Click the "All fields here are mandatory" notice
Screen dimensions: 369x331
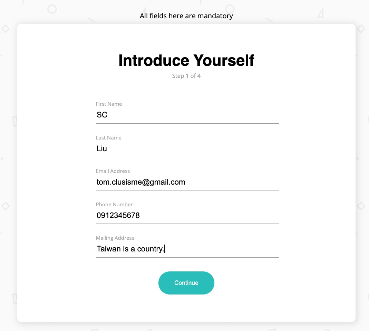[186, 16]
